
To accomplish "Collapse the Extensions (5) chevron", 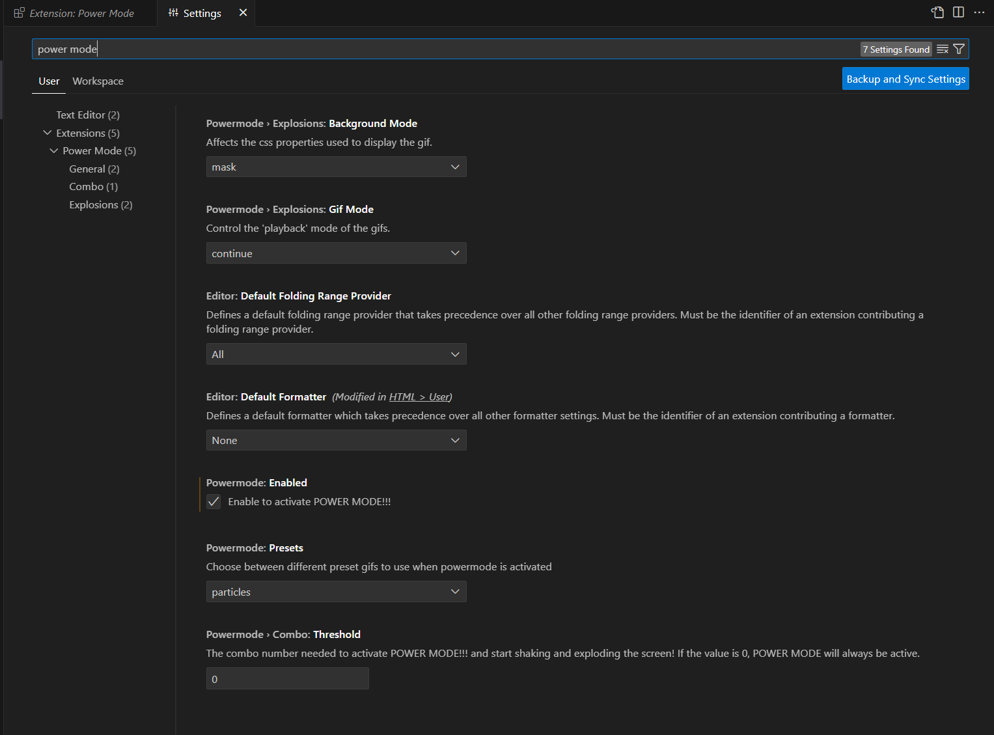I will (48, 133).
